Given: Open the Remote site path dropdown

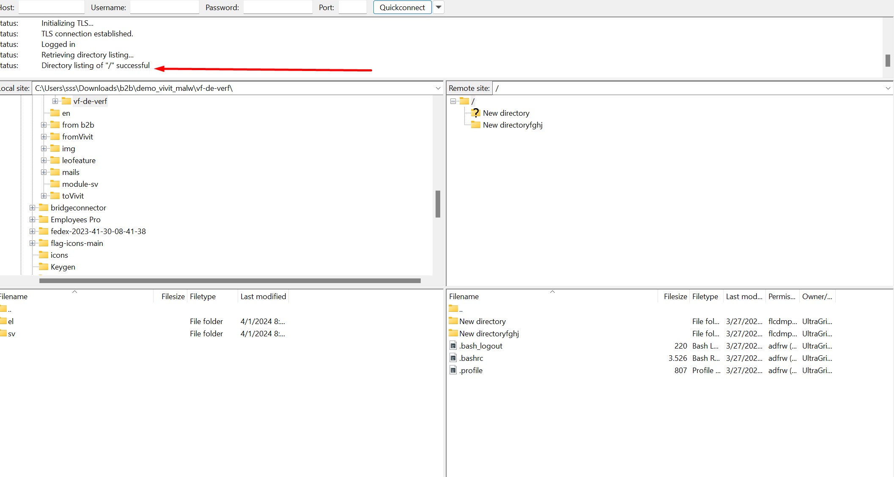Looking at the screenshot, I should (x=888, y=88).
